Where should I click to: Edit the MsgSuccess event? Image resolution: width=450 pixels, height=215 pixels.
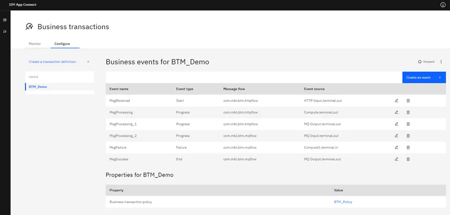point(397,159)
